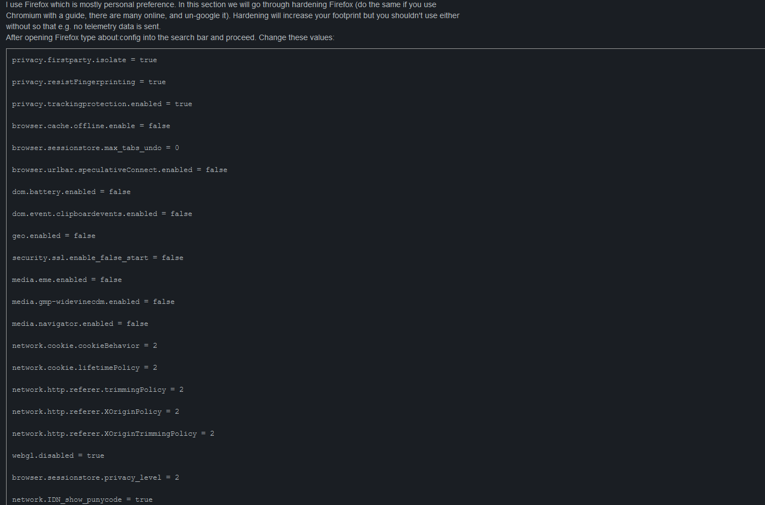765x505 pixels.
Task: Click the dom.battery.enabled line
Action: click(71, 192)
